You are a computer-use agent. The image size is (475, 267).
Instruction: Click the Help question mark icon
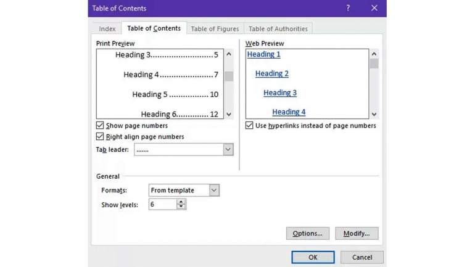[348, 8]
